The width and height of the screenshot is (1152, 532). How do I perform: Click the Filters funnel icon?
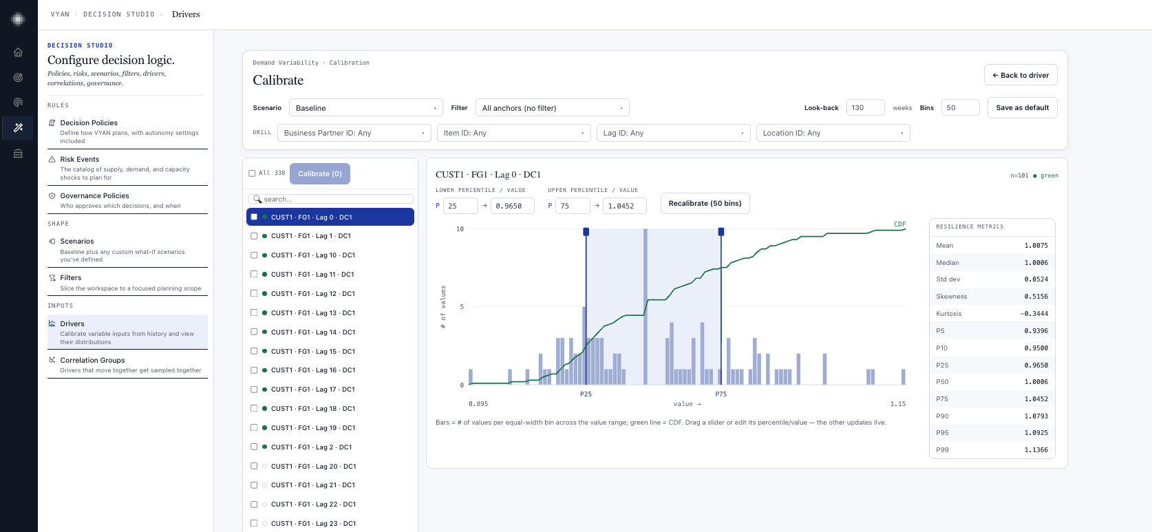pyautogui.click(x=52, y=277)
